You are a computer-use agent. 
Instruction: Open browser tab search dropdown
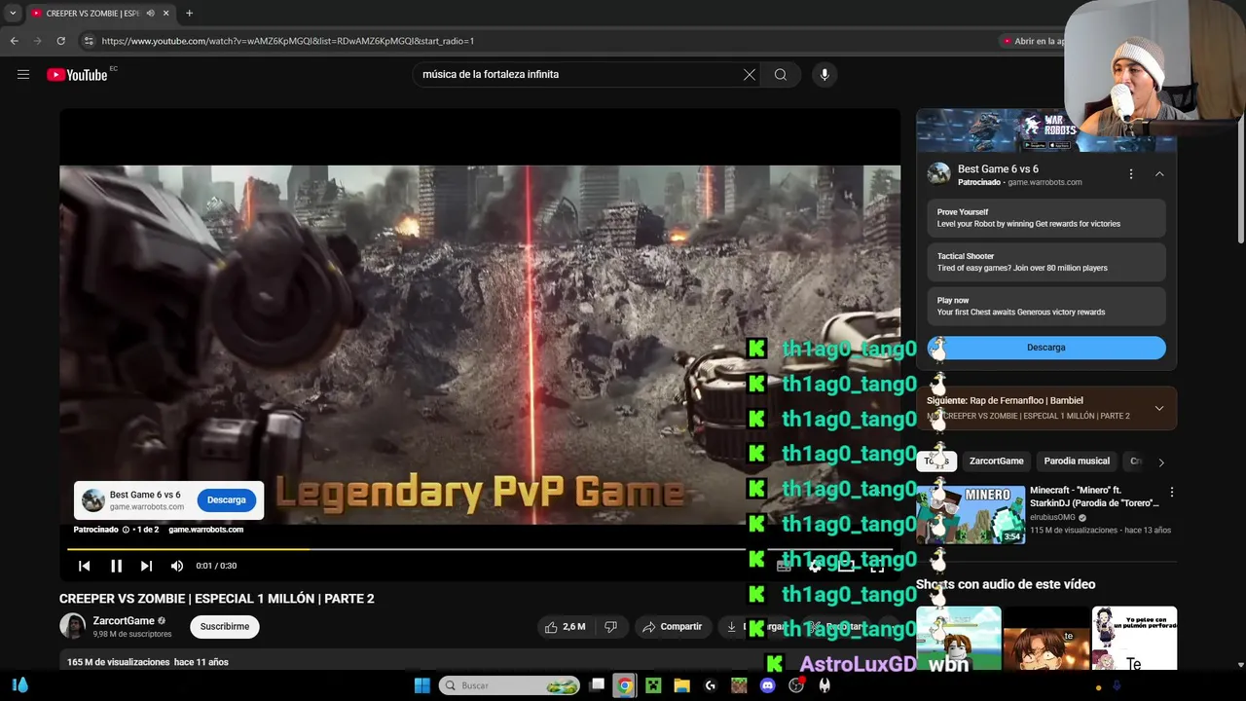[x=13, y=14]
